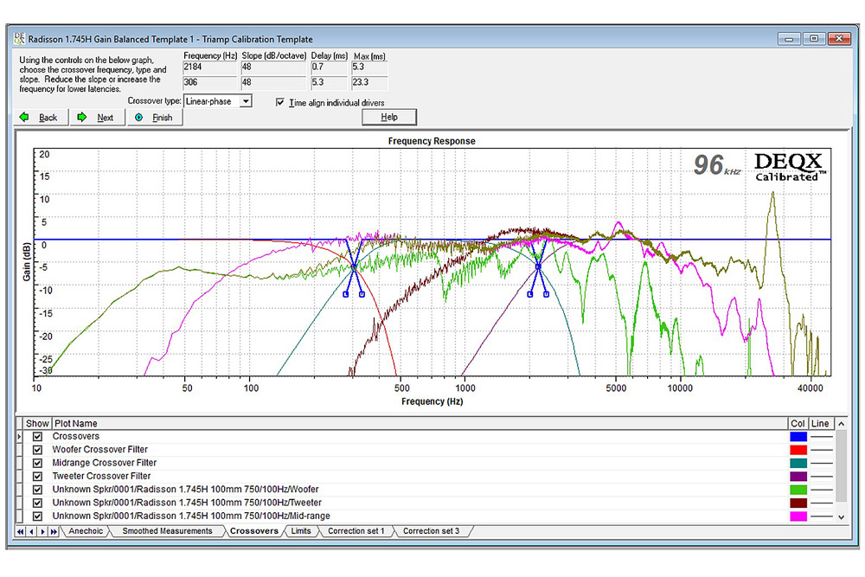865x577 pixels.
Task: Click the left slope handle of the 306 Hz crossover
Action: [346, 295]
